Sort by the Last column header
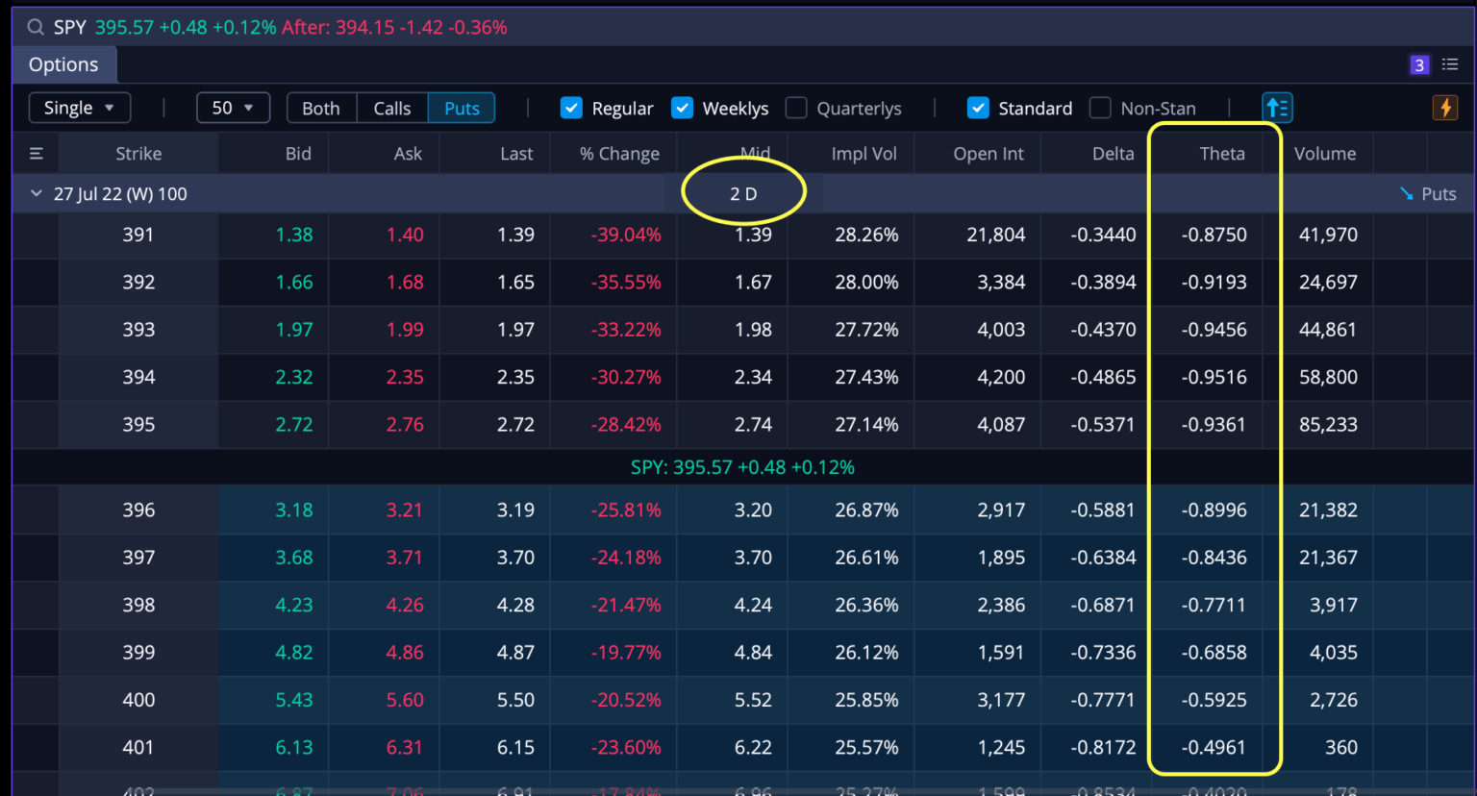This screenshot has width=1477, height=796. 516,154
